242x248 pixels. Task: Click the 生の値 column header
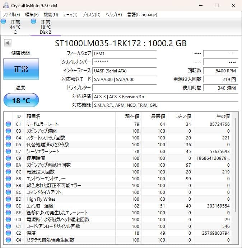point(223,116)
